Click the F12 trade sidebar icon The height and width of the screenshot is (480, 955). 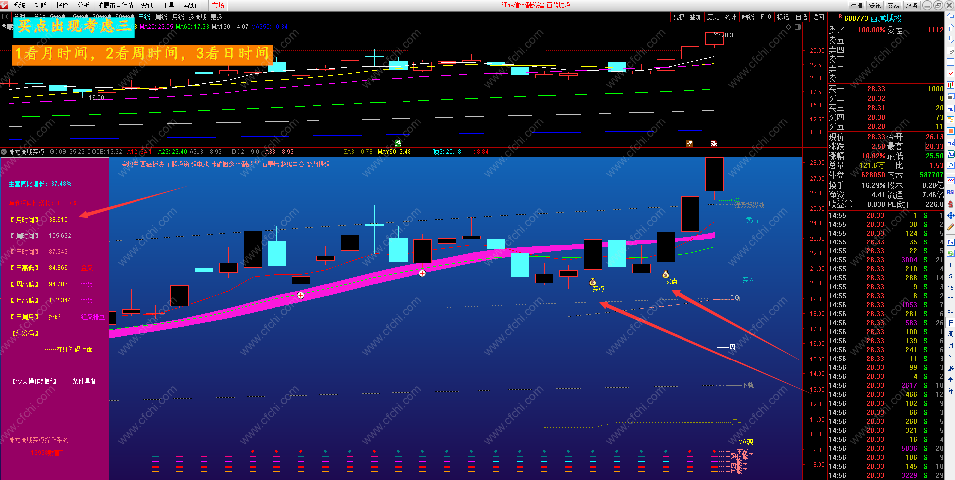coord(950,142)
